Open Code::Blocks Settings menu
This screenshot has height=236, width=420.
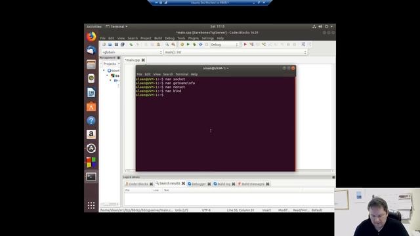tap(208, 38)
